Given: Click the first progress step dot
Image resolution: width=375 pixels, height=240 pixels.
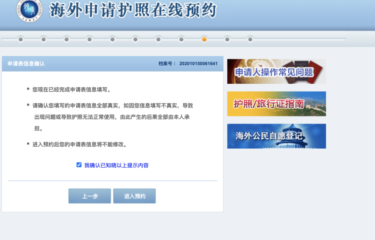Looking at the screenshot, I should click(21, 39).
